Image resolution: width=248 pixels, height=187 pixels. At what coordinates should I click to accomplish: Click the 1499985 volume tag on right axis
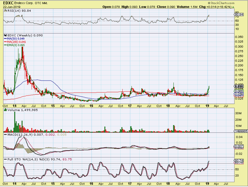(241, 131)
